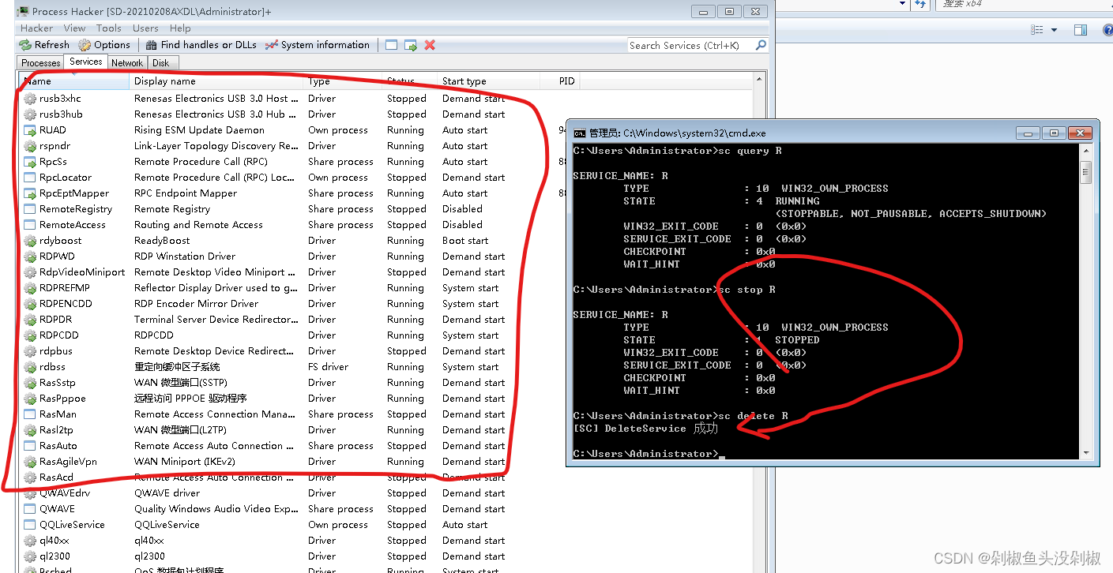Click the RasAgileVpn service name
The width and height of the screenshot is (1113, 573).
click(x=68, y=462)
